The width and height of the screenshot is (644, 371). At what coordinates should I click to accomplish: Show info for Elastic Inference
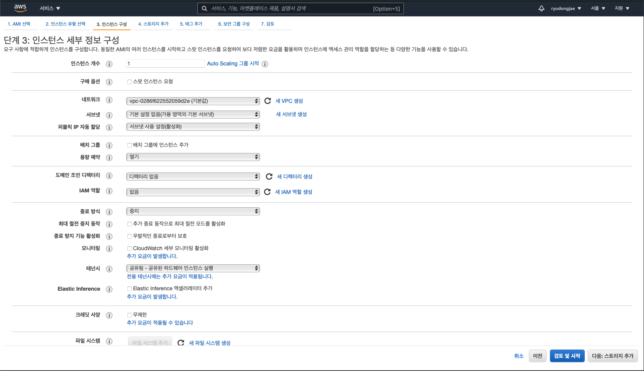tap(109, 289)
